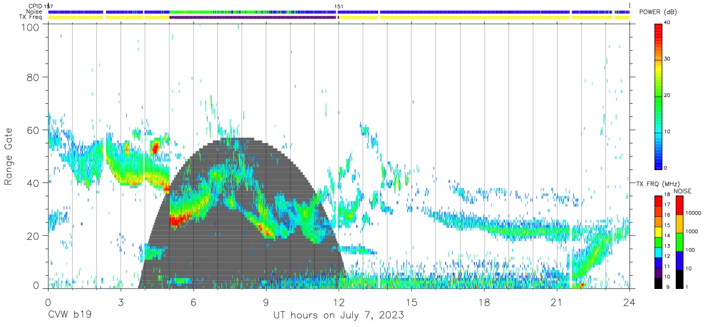
Task: Click the red top of POWER colorbar
Action: click(x=658, y=31)
